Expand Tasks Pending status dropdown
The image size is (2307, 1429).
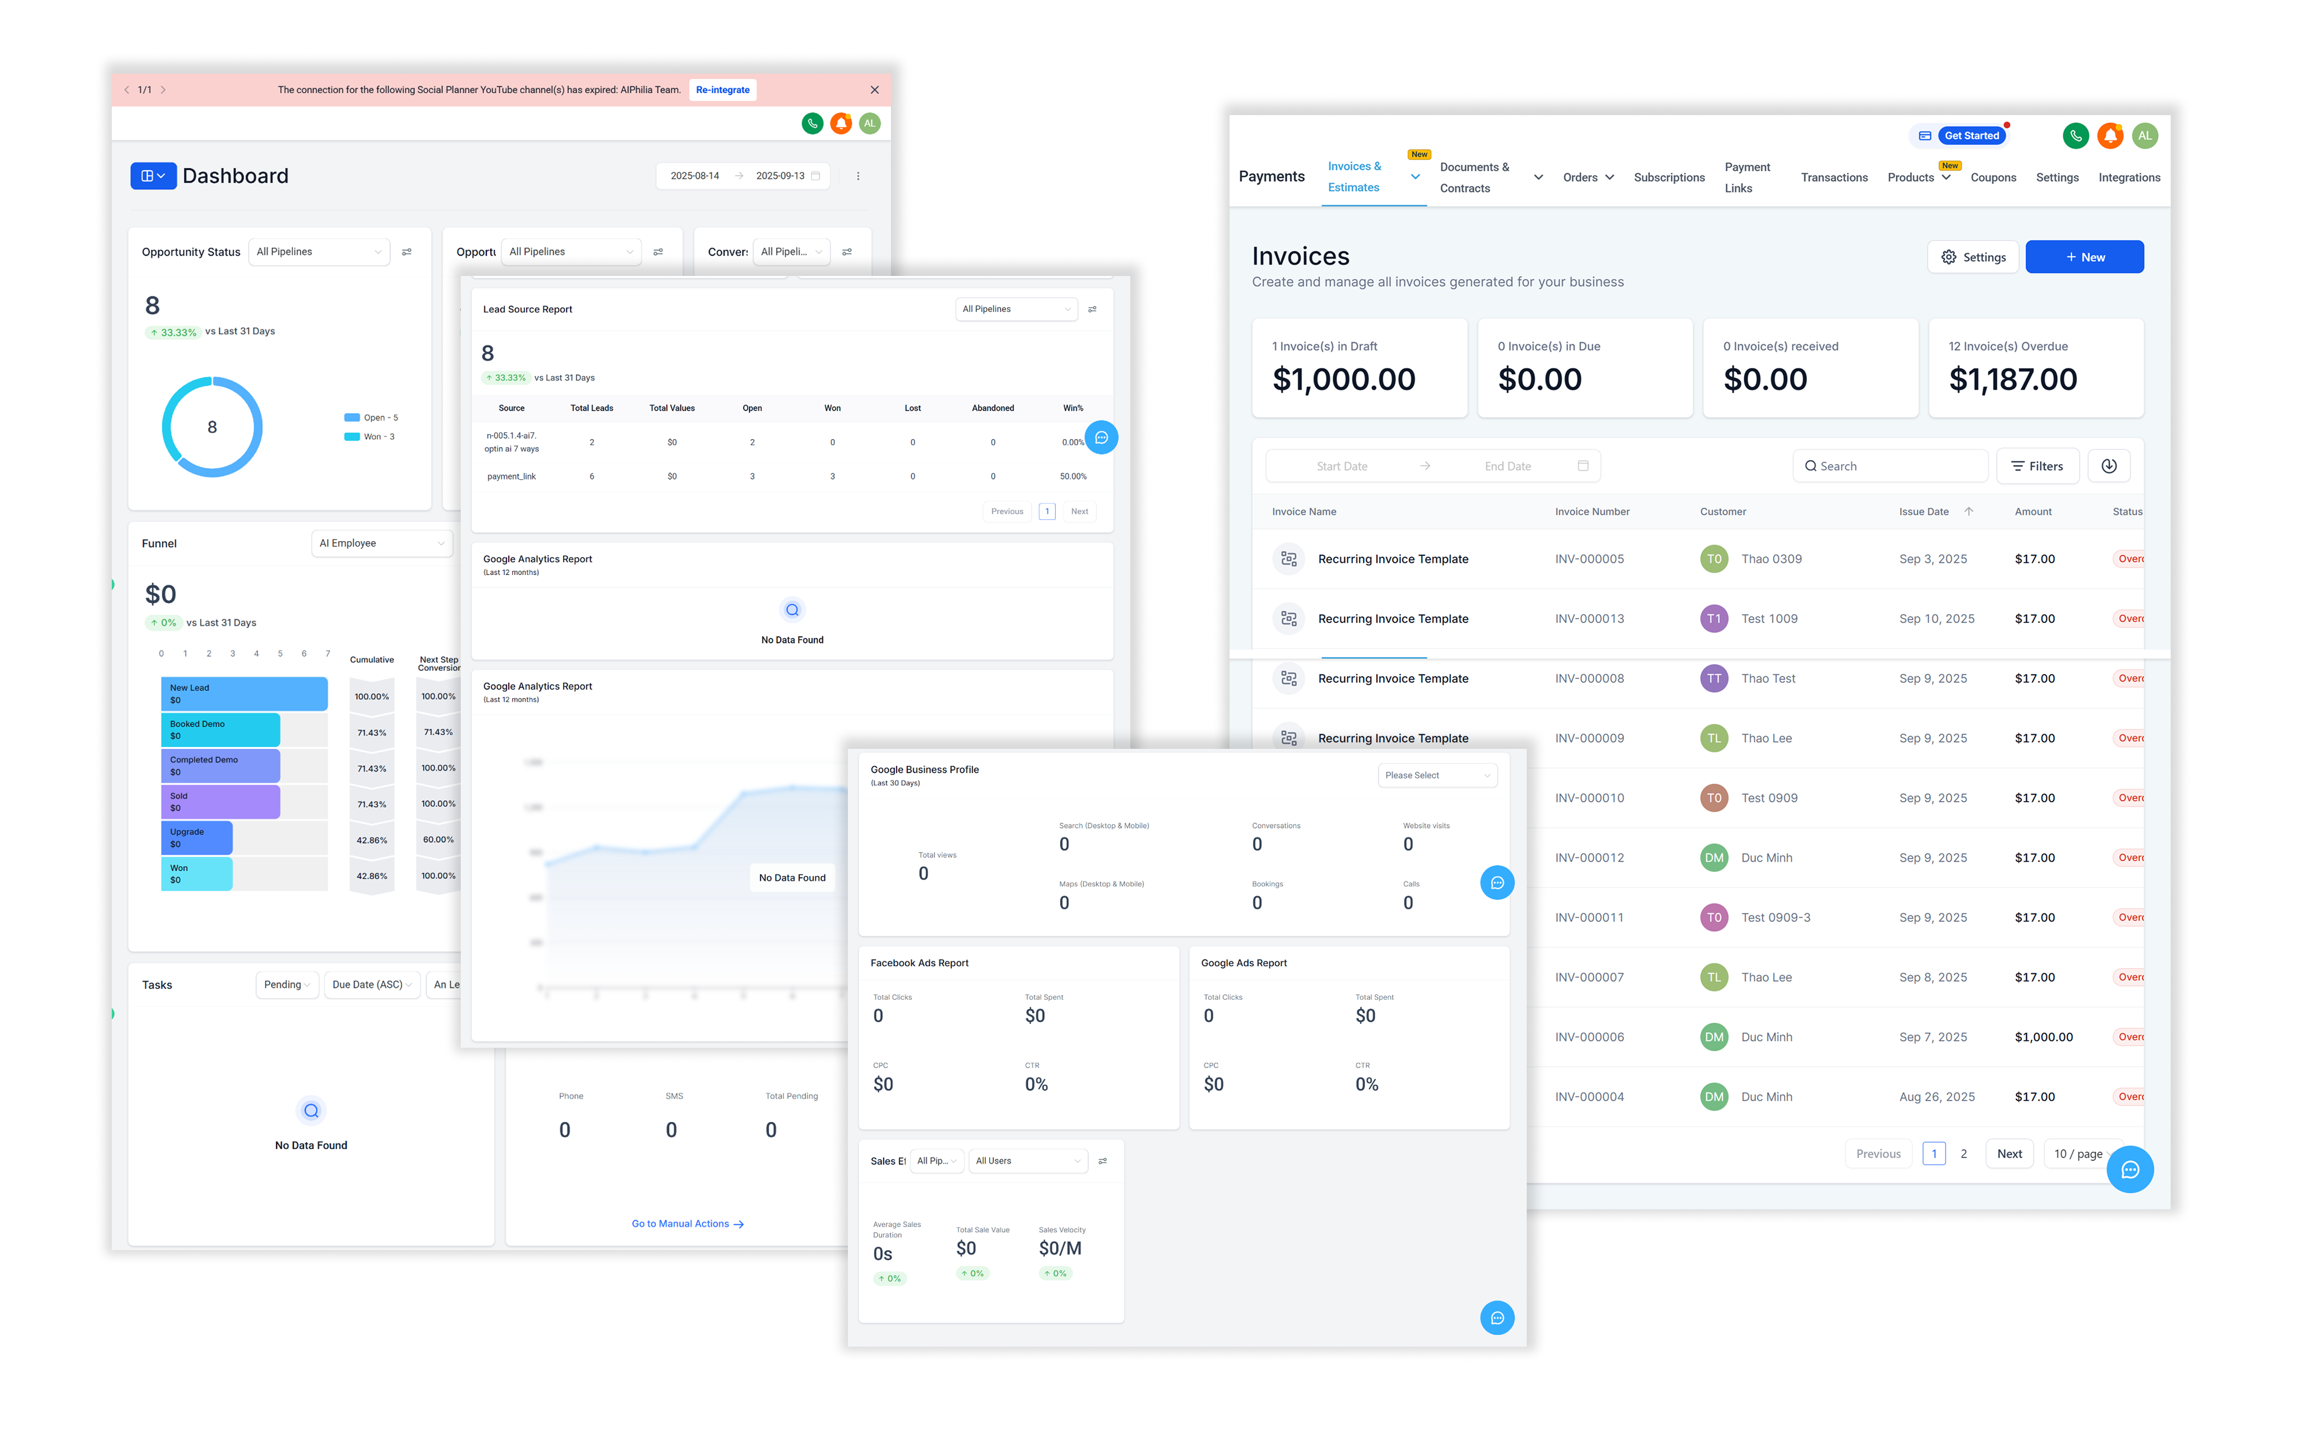coord(287,985)
